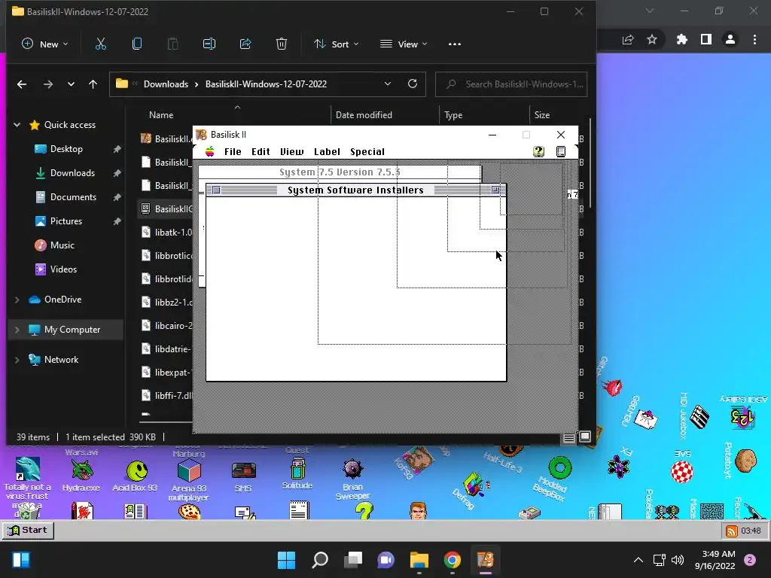Open the recent locations chevron

tap(72, 84)
